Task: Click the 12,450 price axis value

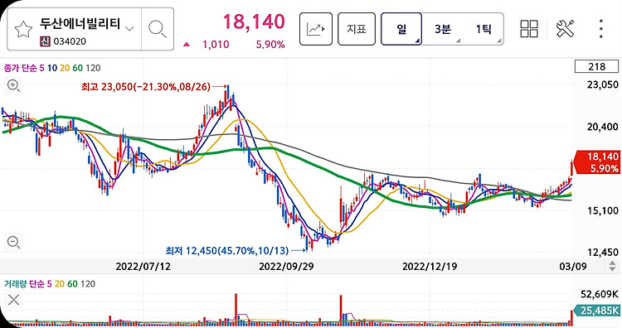Action: coord(603,253)
